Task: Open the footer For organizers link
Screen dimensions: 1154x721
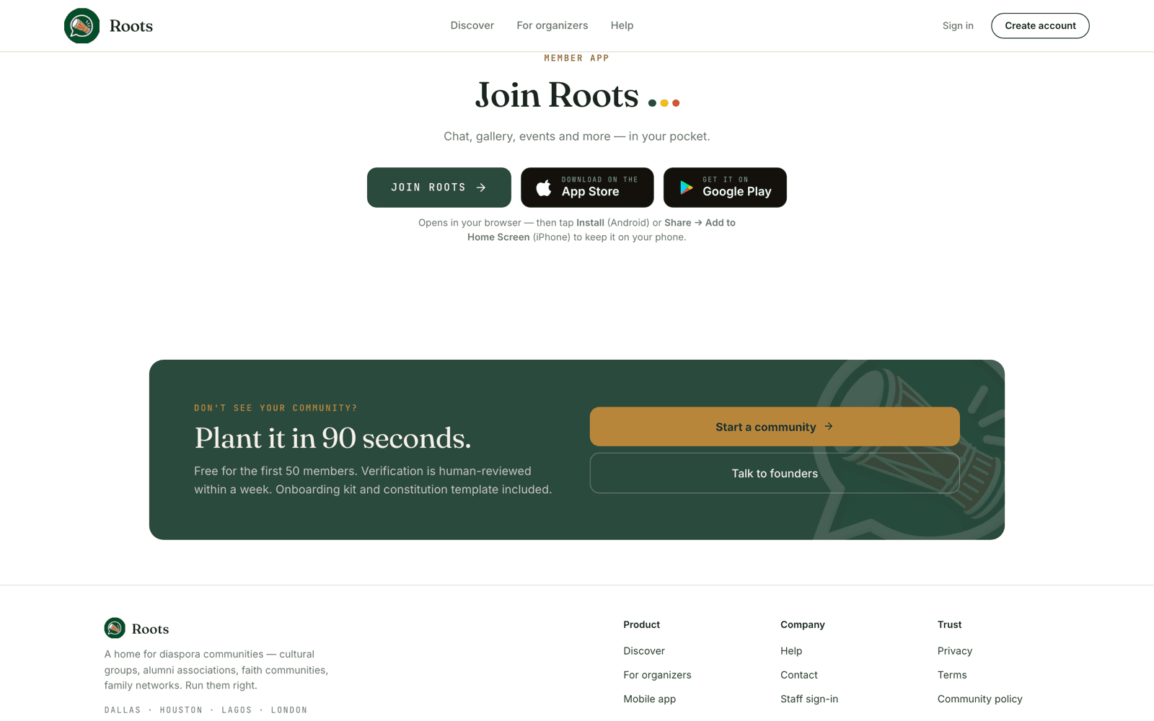Action: [657, 675]
